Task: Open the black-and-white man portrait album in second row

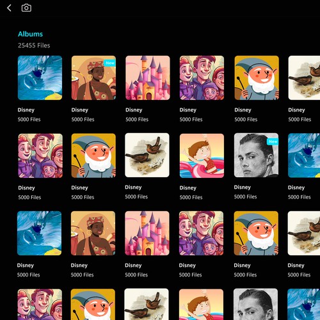Action: point(256,155)
